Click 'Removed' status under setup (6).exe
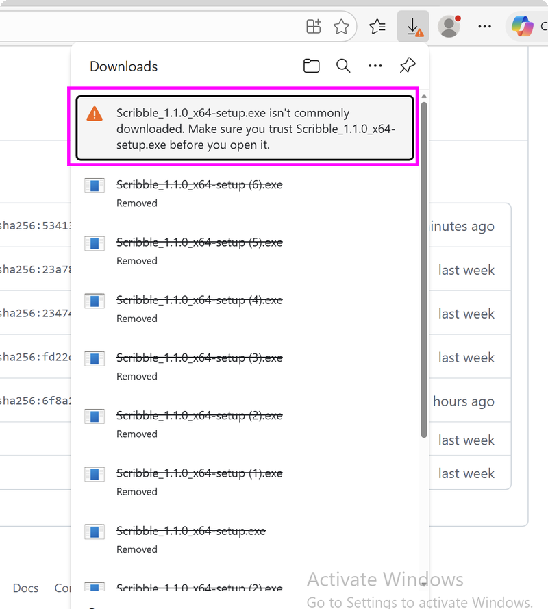The image size is (548, 609). point(137,203)
